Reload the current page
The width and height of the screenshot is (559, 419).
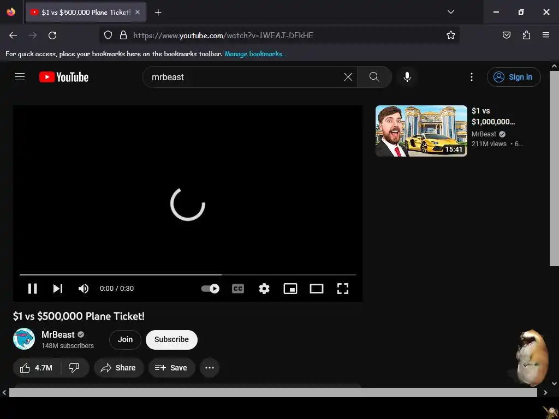(52, 35)
